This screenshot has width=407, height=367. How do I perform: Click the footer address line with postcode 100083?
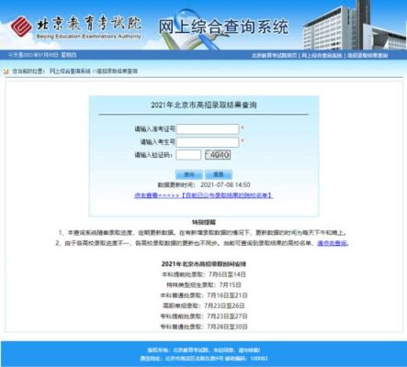204,358
